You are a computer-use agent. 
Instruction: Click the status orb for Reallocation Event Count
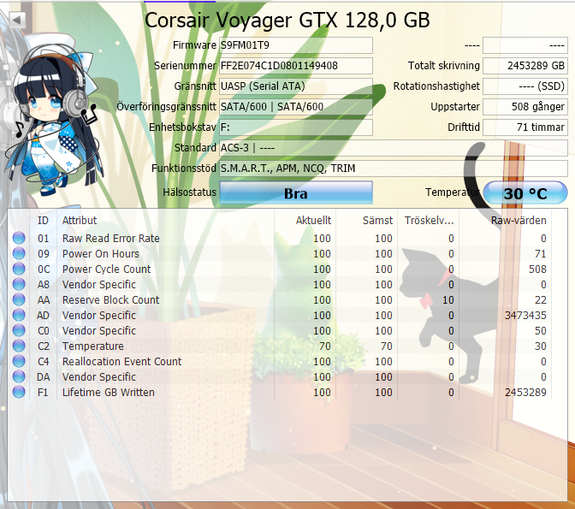pos(19,361)
